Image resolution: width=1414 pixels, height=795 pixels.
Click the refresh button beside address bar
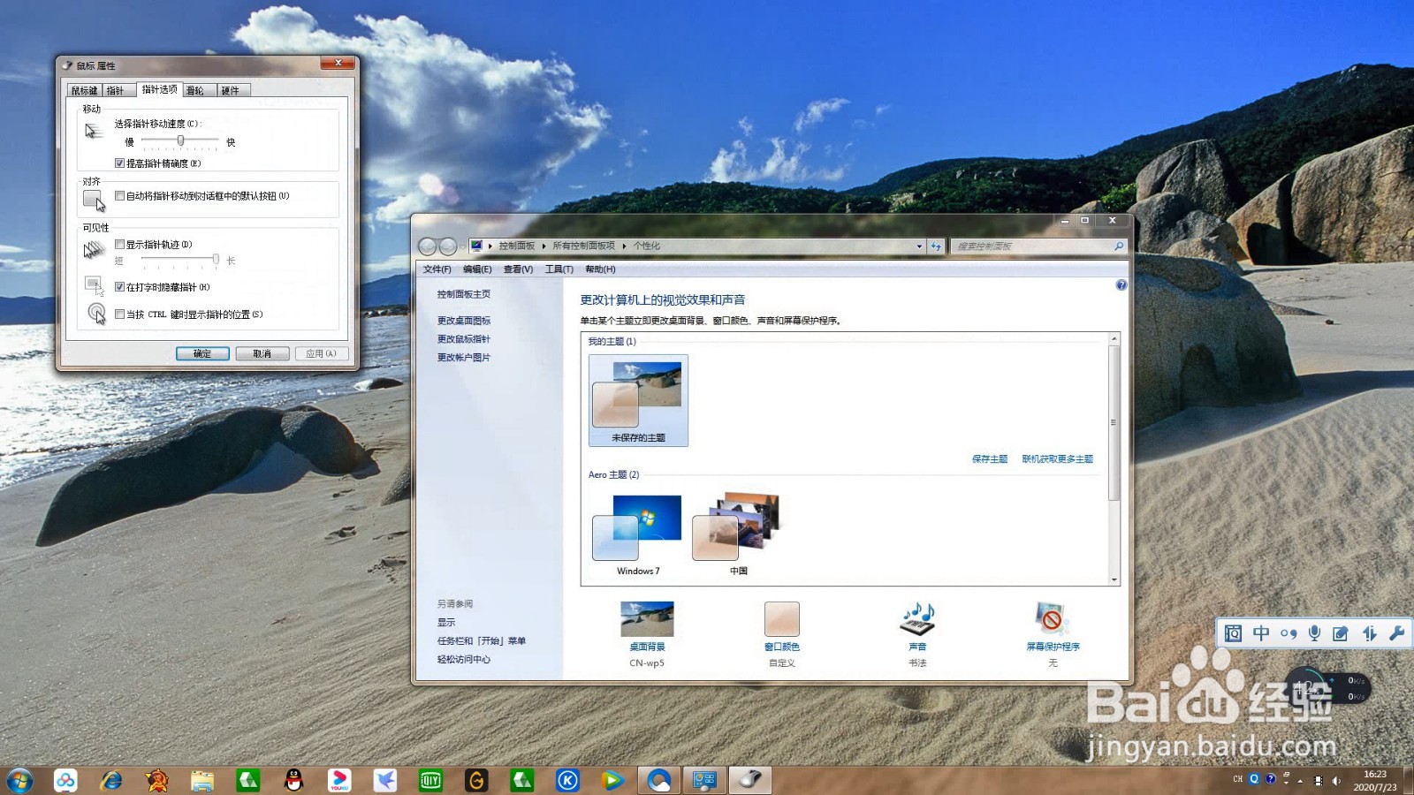(936, 246)
